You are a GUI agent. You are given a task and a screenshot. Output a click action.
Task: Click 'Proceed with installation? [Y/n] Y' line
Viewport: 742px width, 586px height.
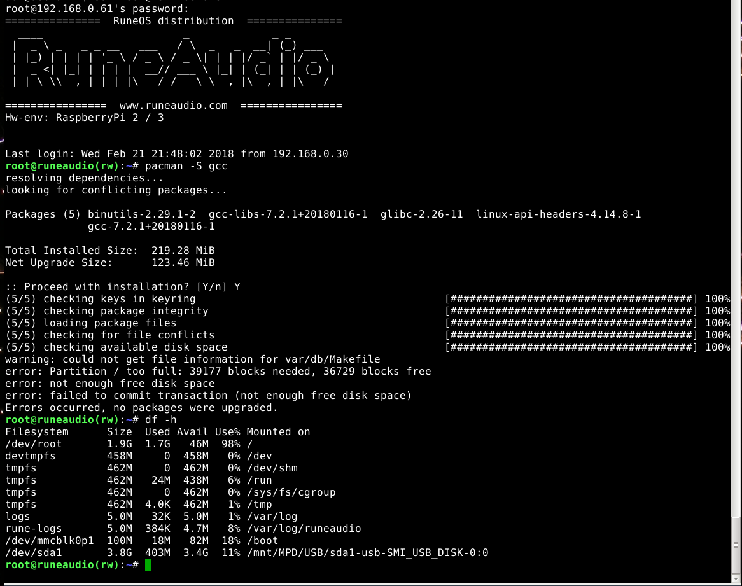(123, 287)
